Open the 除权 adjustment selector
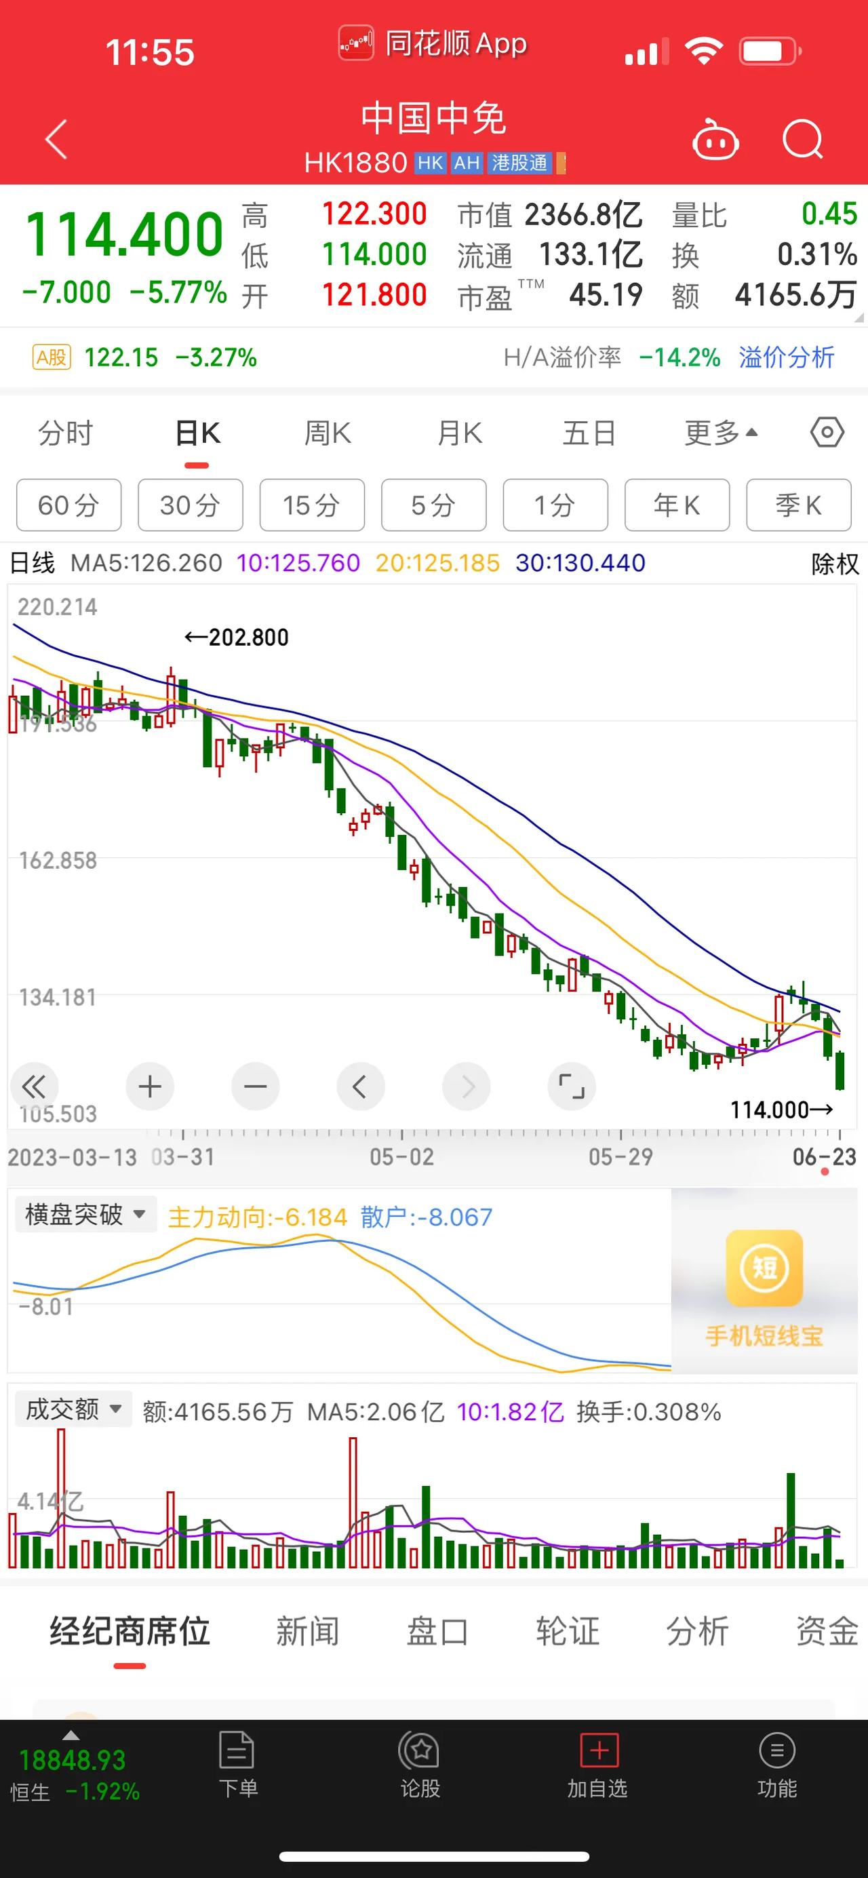868x1878 pixels. coord(835,564)
